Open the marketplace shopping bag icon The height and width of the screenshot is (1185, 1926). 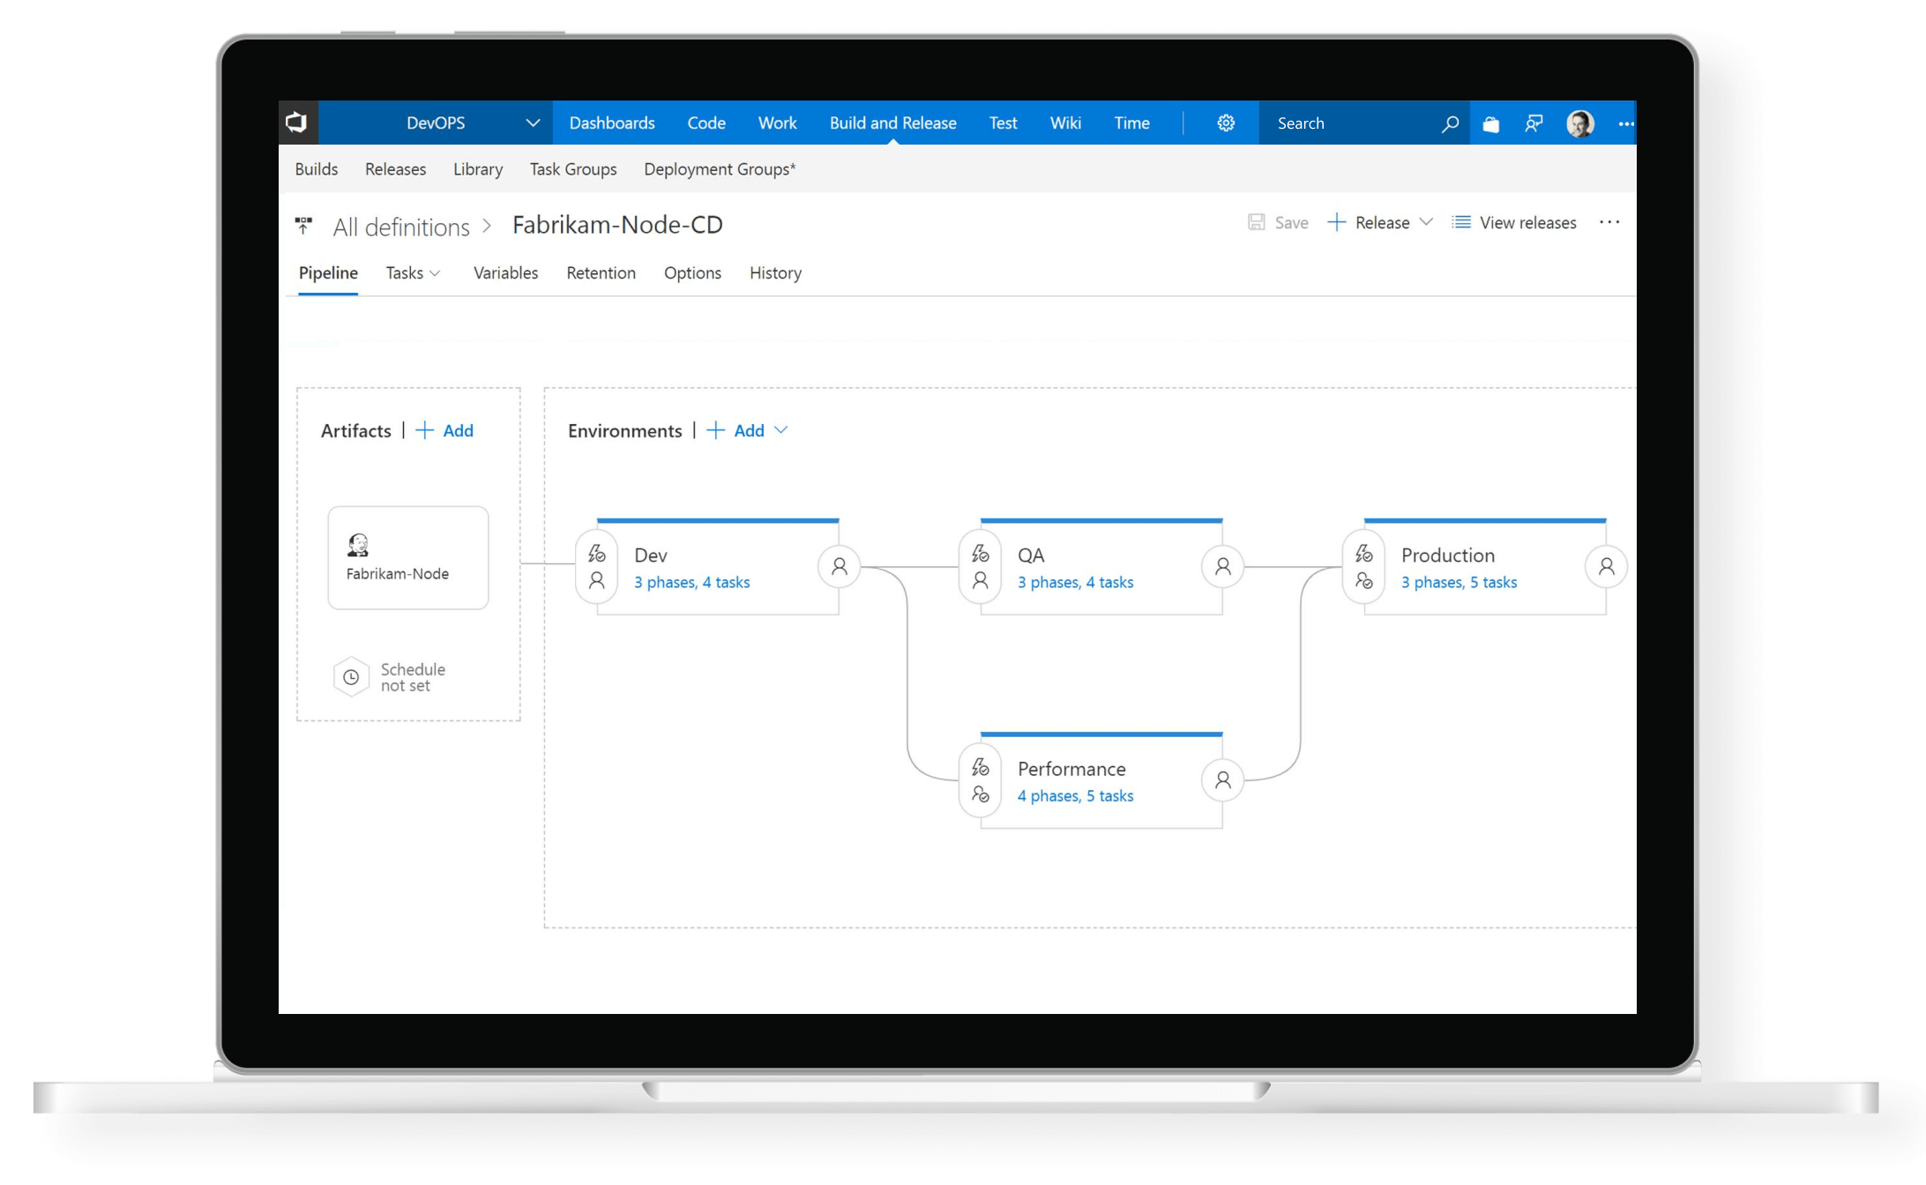[x=1490, y=124]
